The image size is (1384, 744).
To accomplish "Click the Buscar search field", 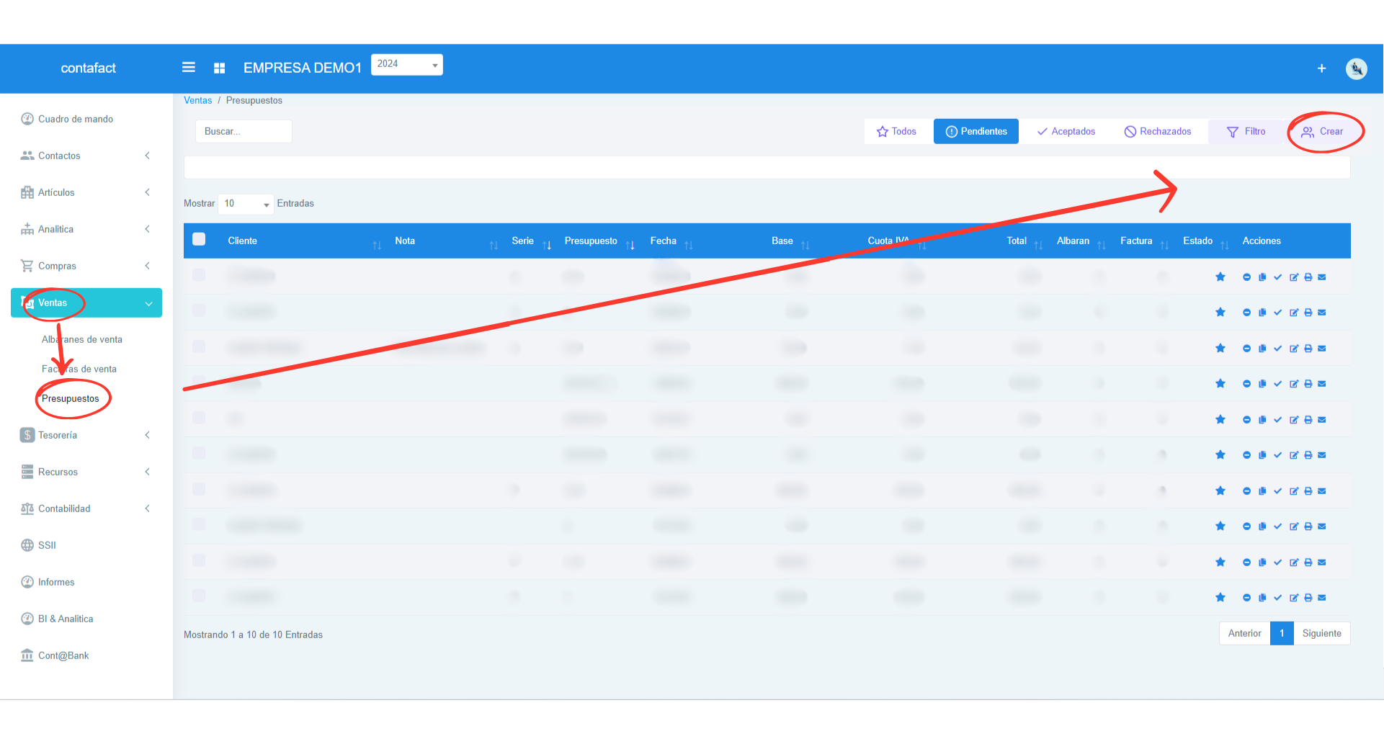I will [x=244, y=131].
